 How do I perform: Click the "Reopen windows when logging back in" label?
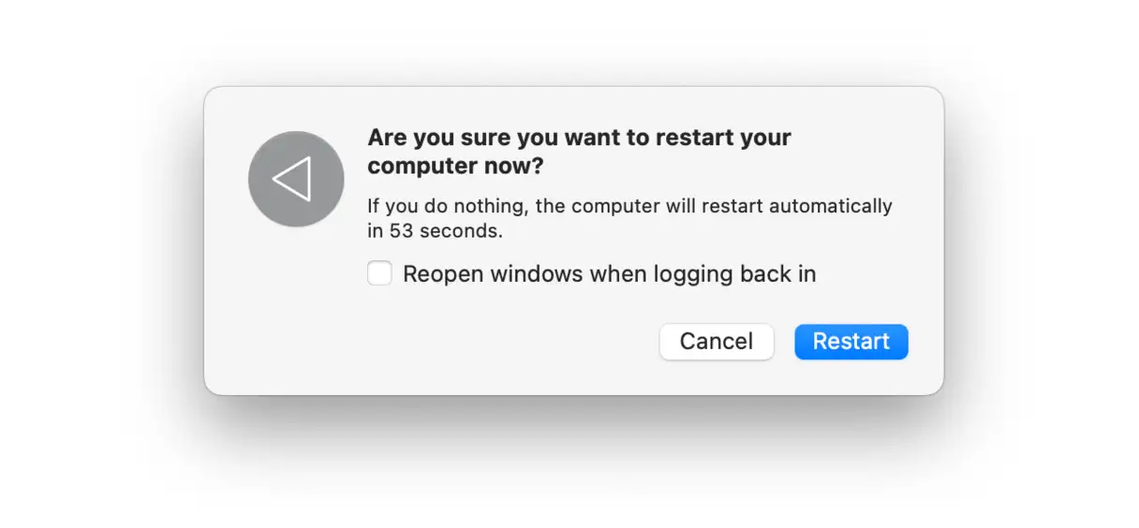(x=609, y=274)
